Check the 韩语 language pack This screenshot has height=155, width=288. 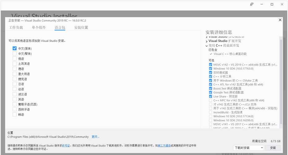(x=15, y=115)
